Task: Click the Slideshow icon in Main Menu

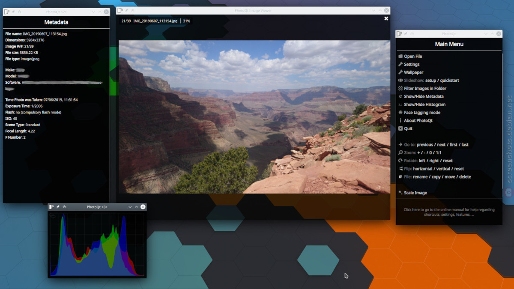Action: pyautogui.click(x=400, y=80)
